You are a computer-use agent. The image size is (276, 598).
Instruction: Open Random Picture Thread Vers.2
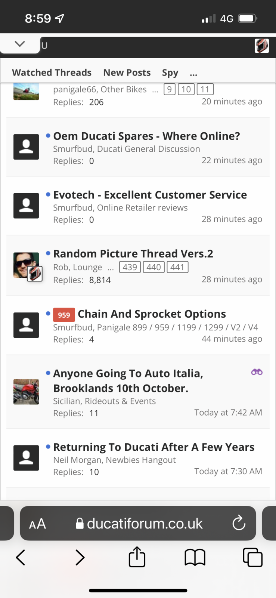(133, 254)
